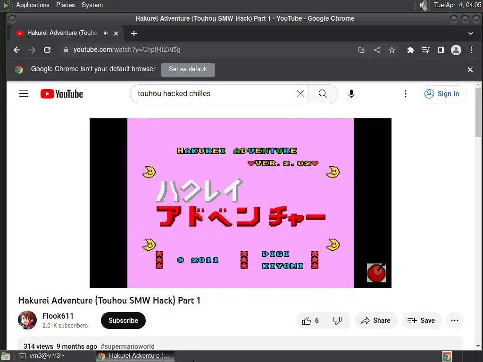
Task: Click the system volume icon
Action: point(424,5)
